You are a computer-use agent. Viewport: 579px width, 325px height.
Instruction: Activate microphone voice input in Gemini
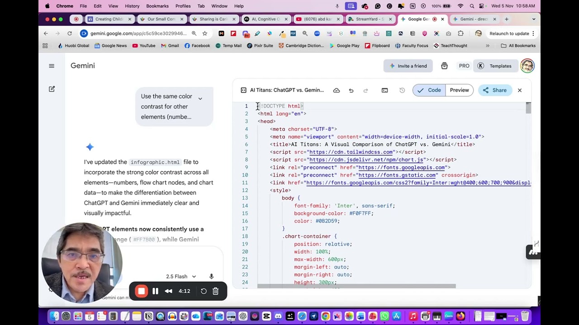pos(211,276)
